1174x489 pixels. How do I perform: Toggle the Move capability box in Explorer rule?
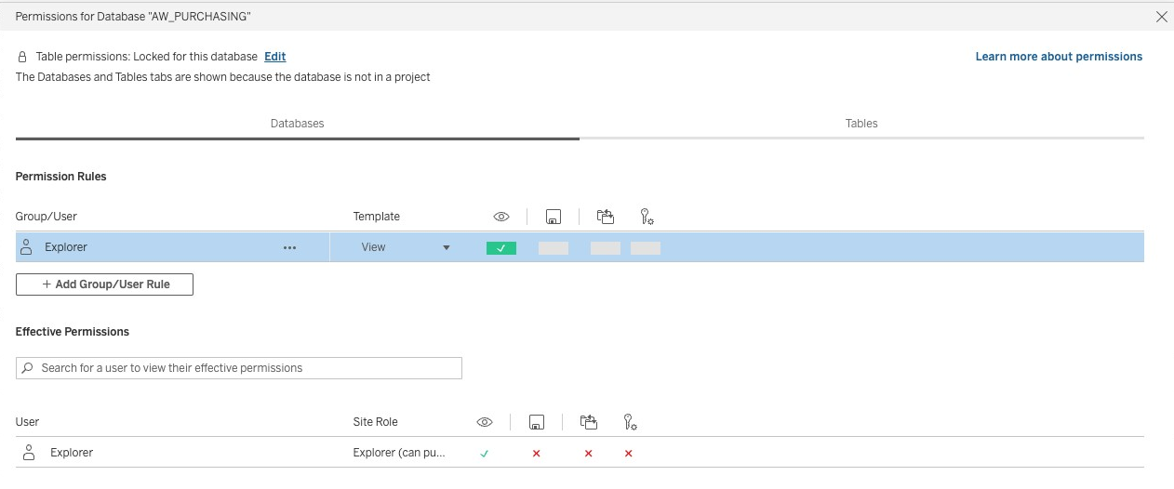606,248
